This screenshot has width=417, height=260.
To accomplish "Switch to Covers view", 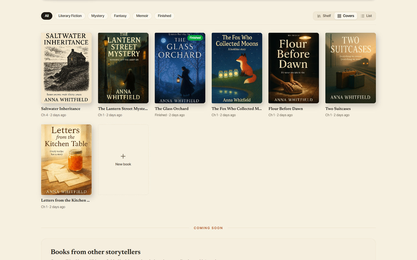I will click(346, 16).
